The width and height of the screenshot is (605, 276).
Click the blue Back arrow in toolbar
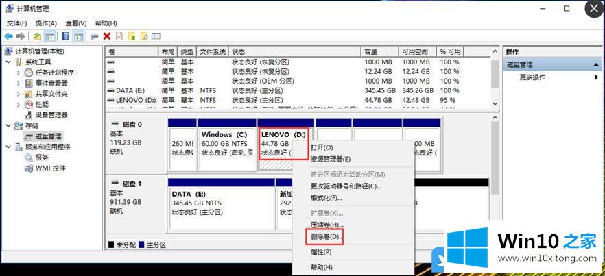coord(8,36)
